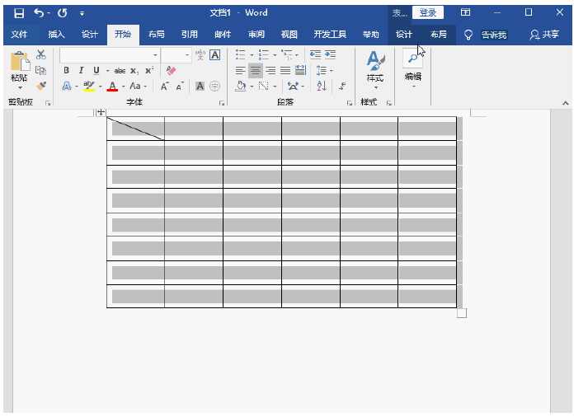Switch to the References tab
Screen dimensions: 574x417
click(190, 35)
